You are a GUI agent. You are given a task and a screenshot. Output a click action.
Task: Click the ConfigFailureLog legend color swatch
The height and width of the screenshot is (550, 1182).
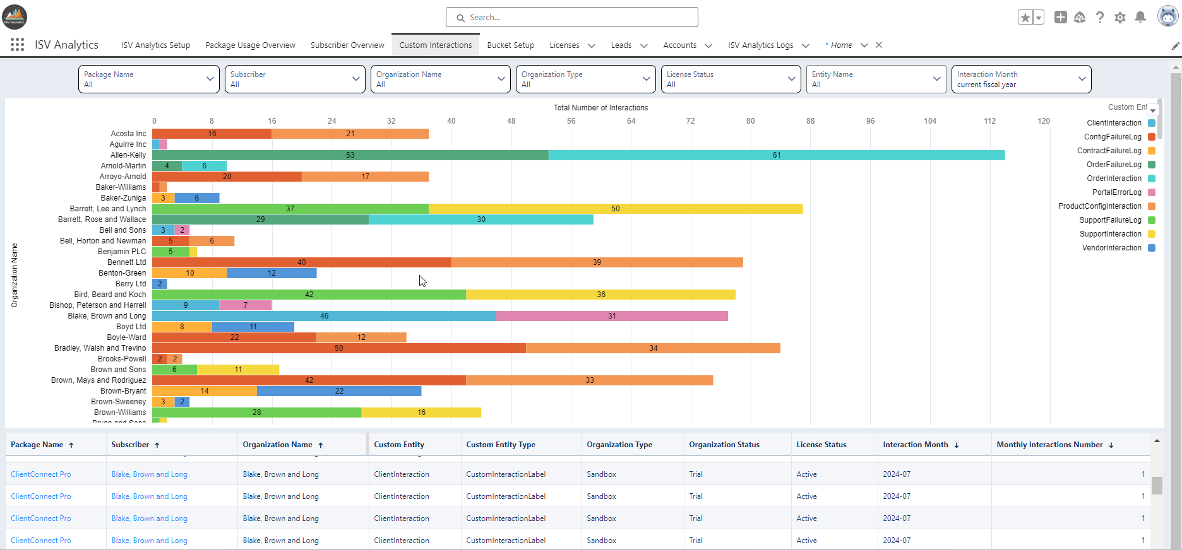(1152, 137)
